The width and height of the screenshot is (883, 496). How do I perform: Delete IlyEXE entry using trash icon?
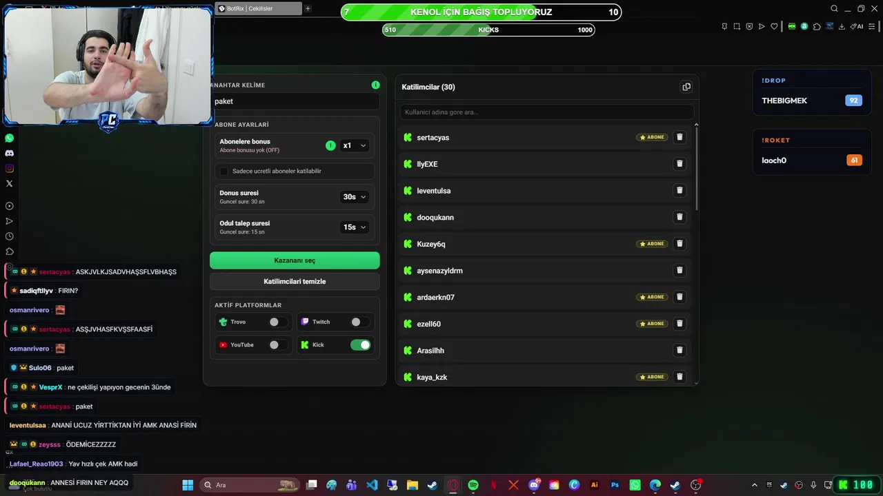click(x=679, y=164)
